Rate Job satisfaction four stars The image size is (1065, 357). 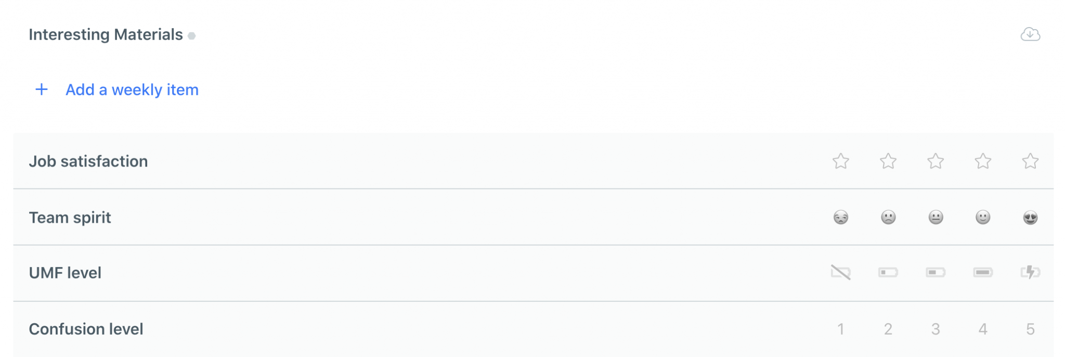pos(982,161)
